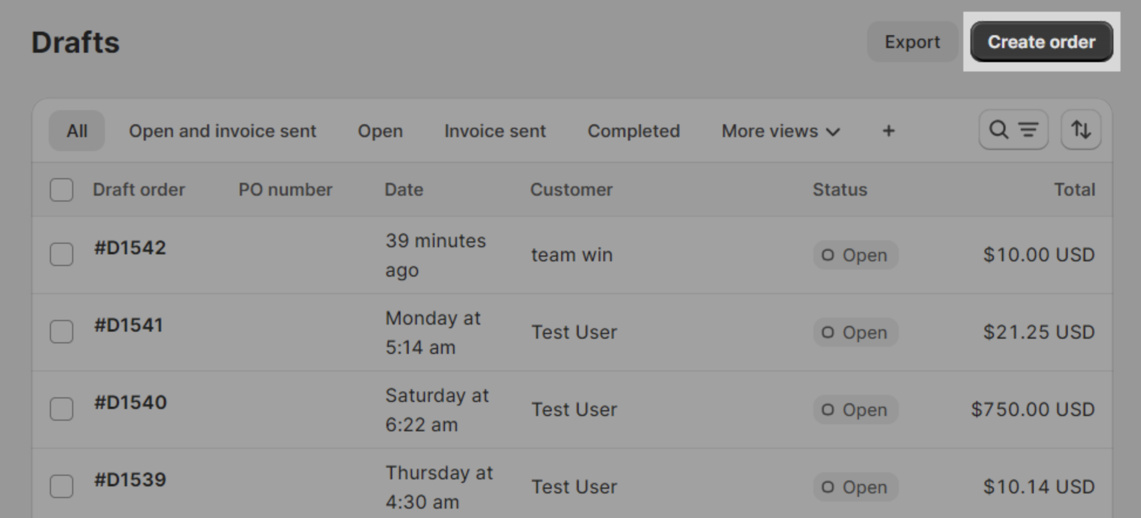1141x518 pixels.
Task: Select the checkbox for draft #D1542
Action: [62, 254]
